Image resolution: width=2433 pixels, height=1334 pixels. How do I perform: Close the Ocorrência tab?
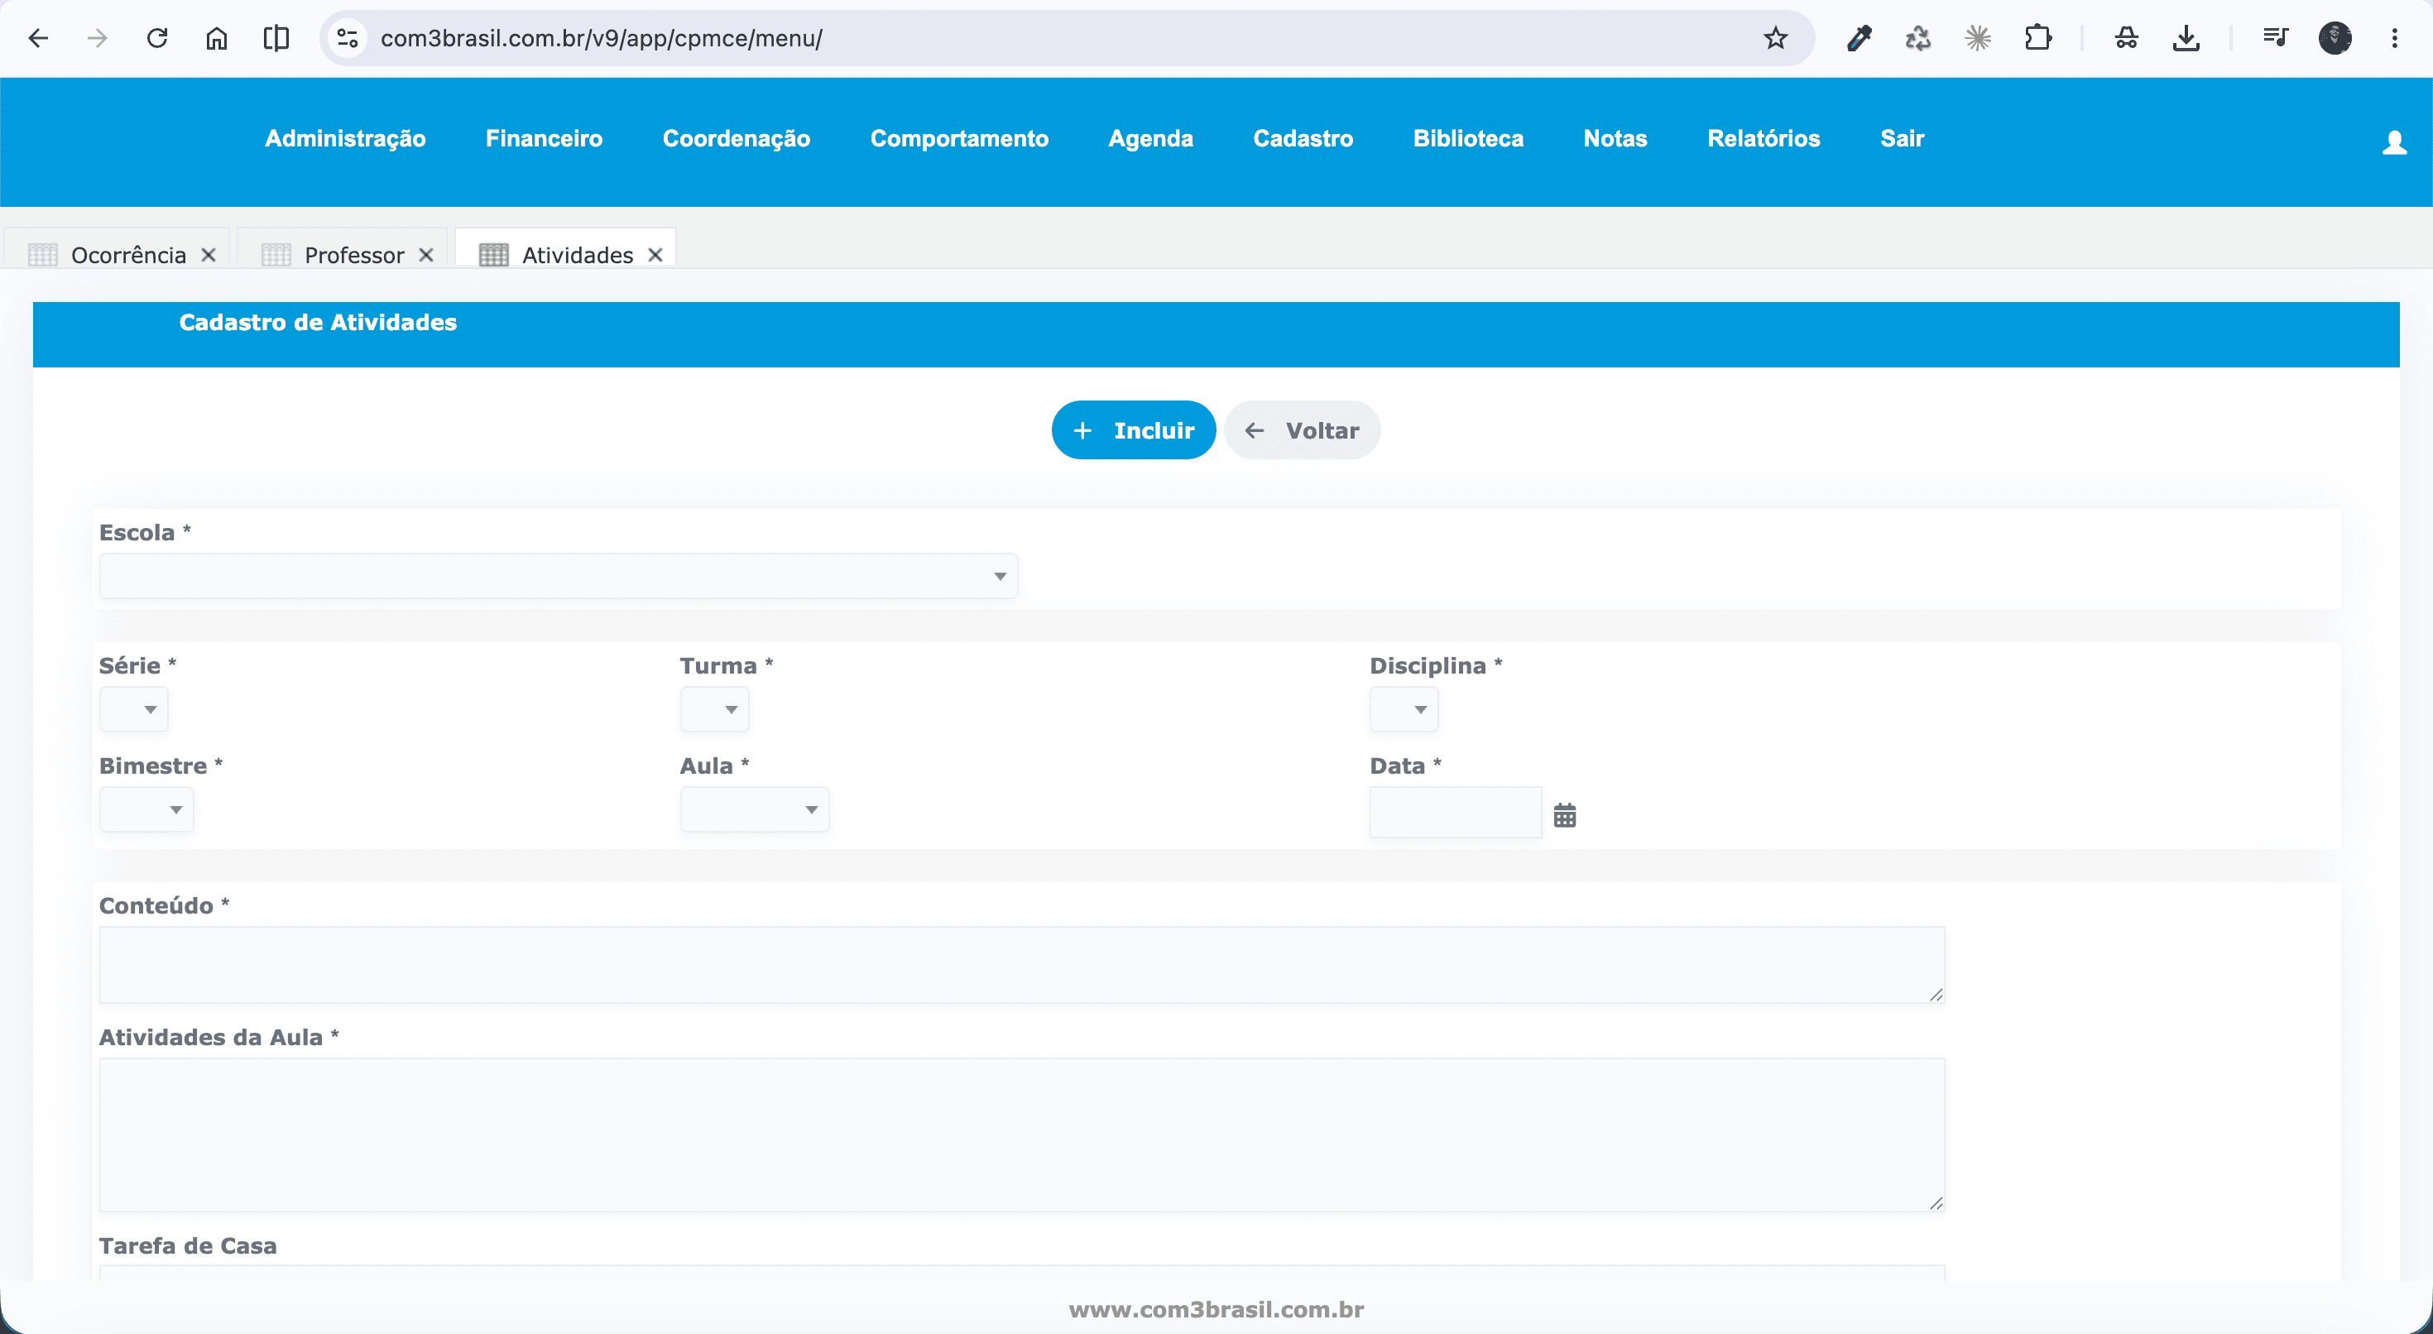[x=209, y=255]
